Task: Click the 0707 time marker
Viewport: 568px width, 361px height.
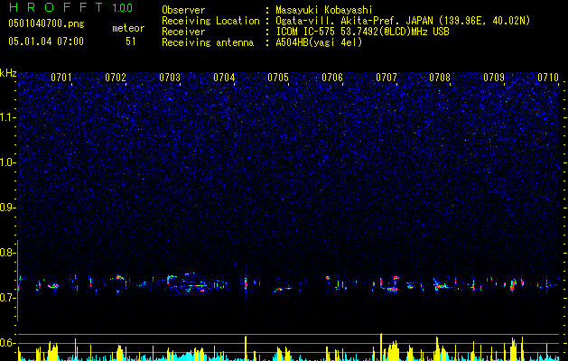Action: pyautogui.click(x=386, y=77)
